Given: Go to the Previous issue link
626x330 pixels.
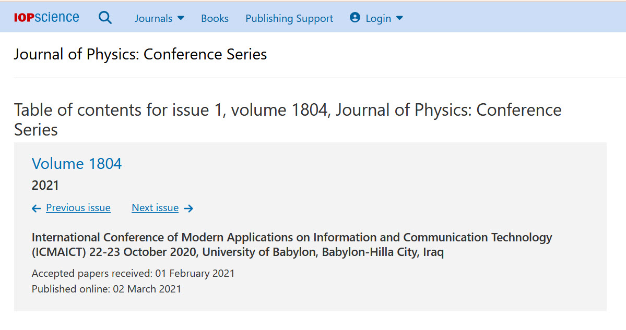Looking at the screenshot, I should [x=78, y=208].
